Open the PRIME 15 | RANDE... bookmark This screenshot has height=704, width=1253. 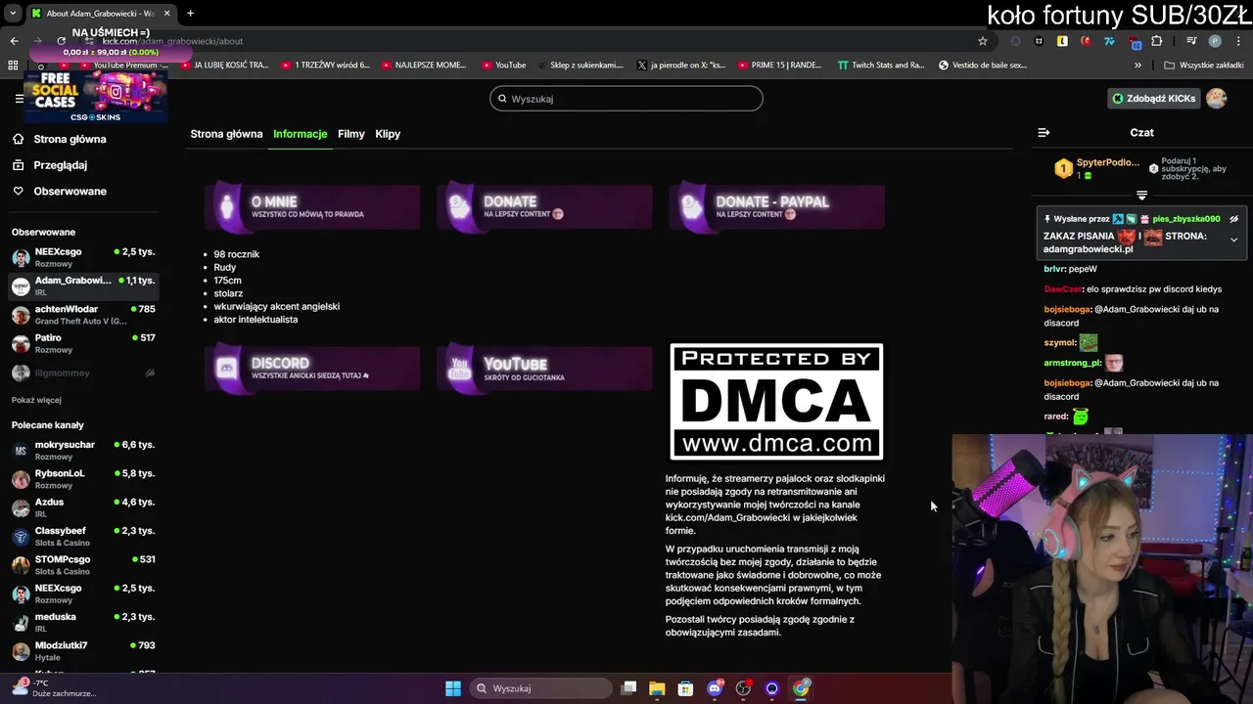(778, 66)
